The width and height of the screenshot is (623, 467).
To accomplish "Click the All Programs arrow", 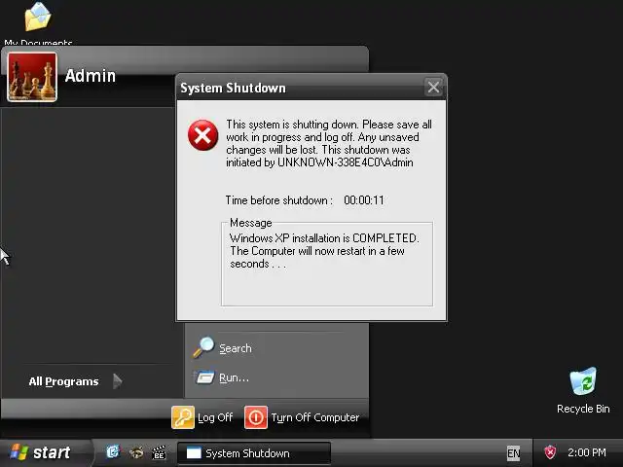I will pos(118,381).
